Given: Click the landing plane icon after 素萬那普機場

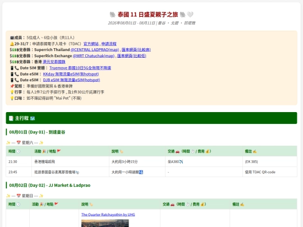Looking at the screenshot, I should click(77, 172).
